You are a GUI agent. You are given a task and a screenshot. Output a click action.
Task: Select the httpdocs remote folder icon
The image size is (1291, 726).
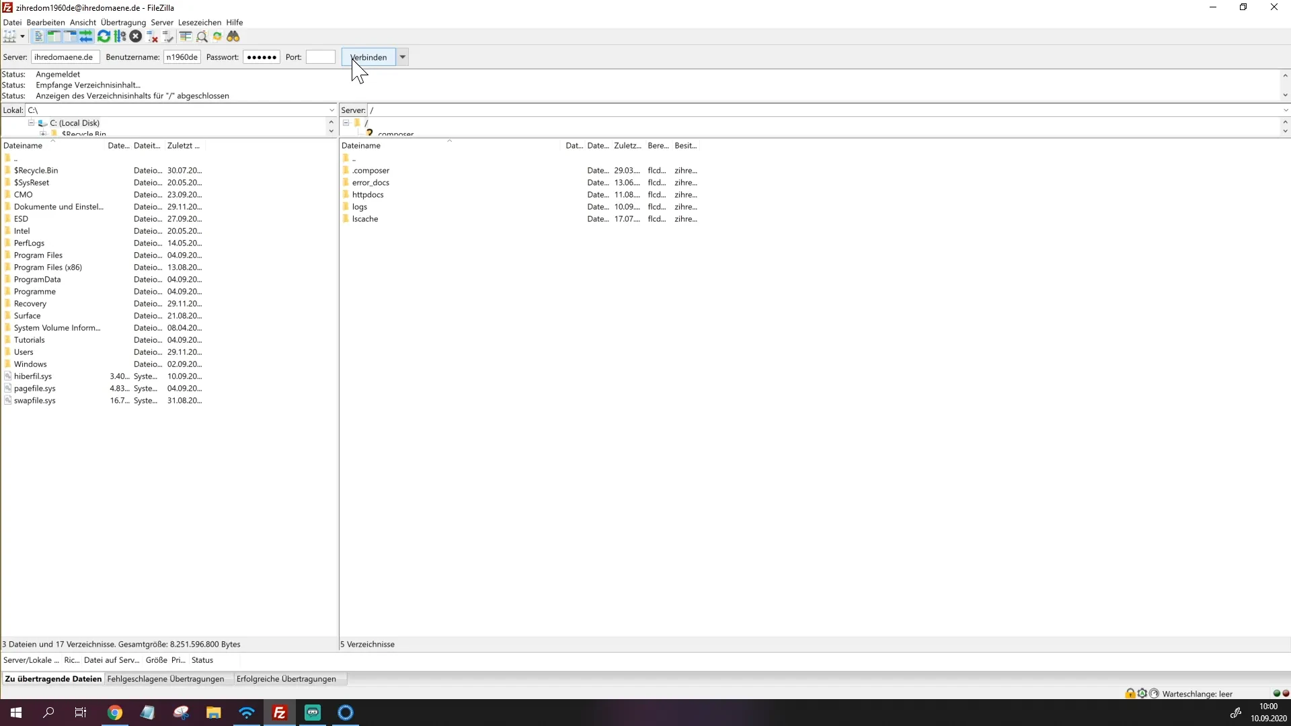346,195
